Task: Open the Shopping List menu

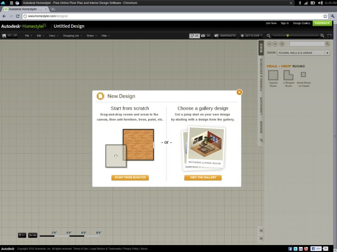Action: pos(72,36)
